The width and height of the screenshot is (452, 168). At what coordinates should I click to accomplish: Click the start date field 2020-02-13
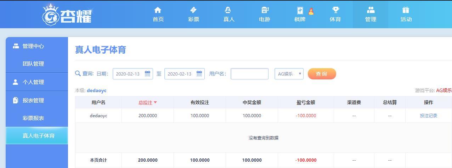[x=133, y=74]
